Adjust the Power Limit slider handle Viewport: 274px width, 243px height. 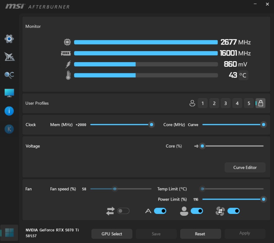tap(263, 199)
